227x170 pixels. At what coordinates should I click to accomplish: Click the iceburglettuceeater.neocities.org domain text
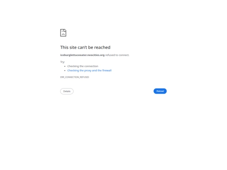[x=82, y=55]
